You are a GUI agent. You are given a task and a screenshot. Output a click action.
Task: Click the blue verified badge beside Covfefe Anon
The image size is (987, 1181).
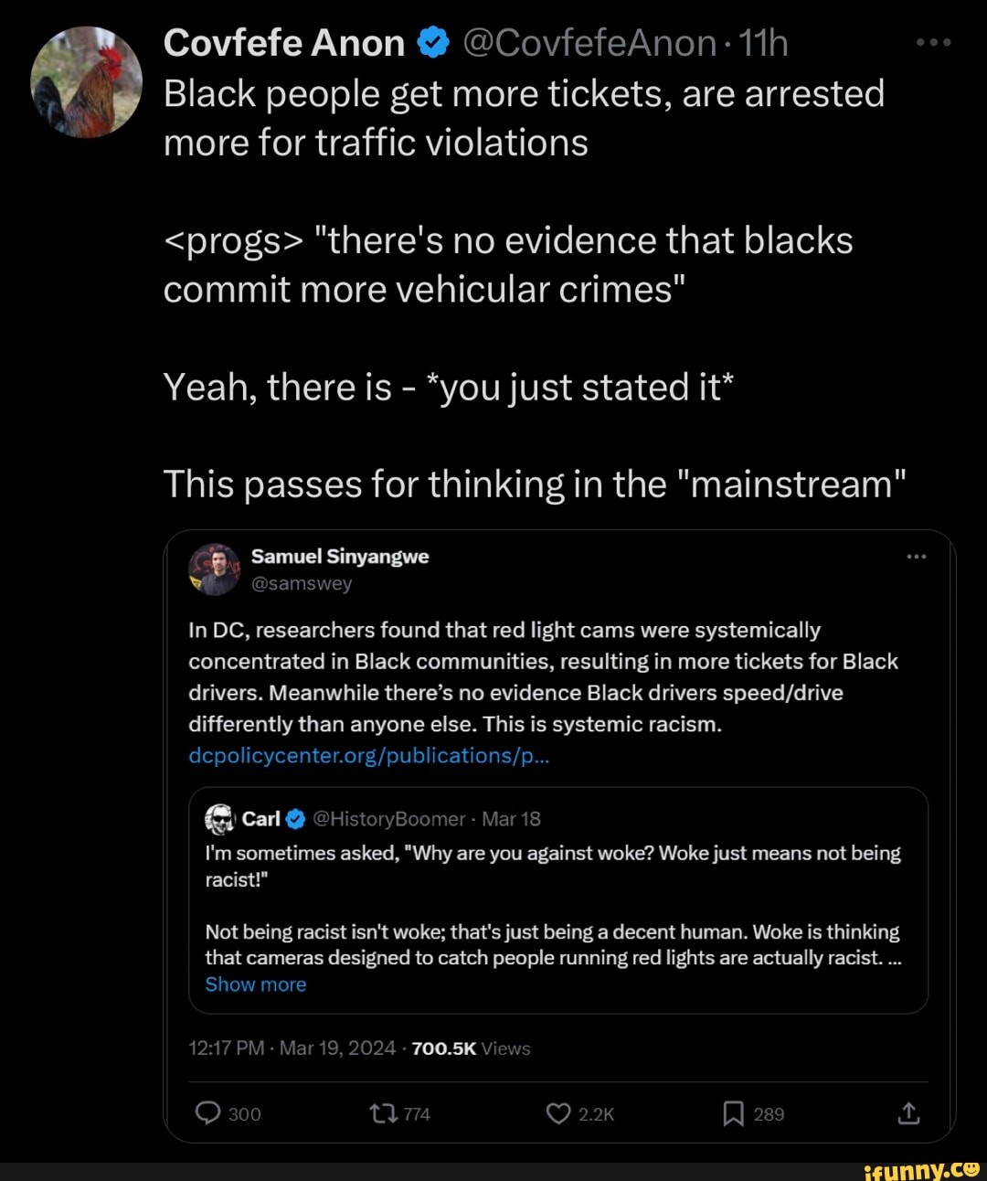click(433, 43)
